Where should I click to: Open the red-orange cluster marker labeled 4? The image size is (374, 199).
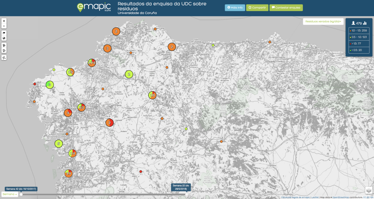(68, 113)
